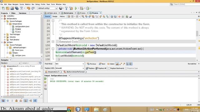The image size is (200, 112).
Task: Click the Source view button
Action: point(47,16)
